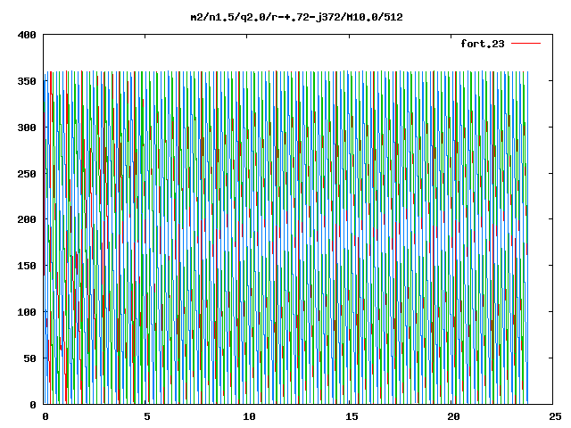
Task: Select the fort.23 legend label
Action: pos(483,44)
